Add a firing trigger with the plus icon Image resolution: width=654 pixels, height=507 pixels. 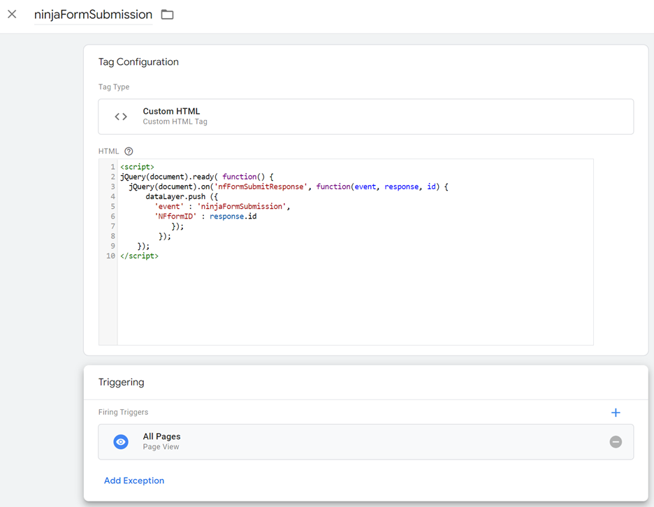pyautogui.click(x=616, y=413)
